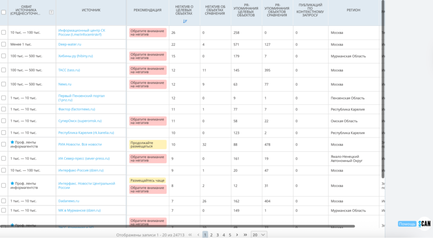Open ИА Север-пресс (sever-press.ru) link
The image size is (433, 238).
(x=84, y=158)
